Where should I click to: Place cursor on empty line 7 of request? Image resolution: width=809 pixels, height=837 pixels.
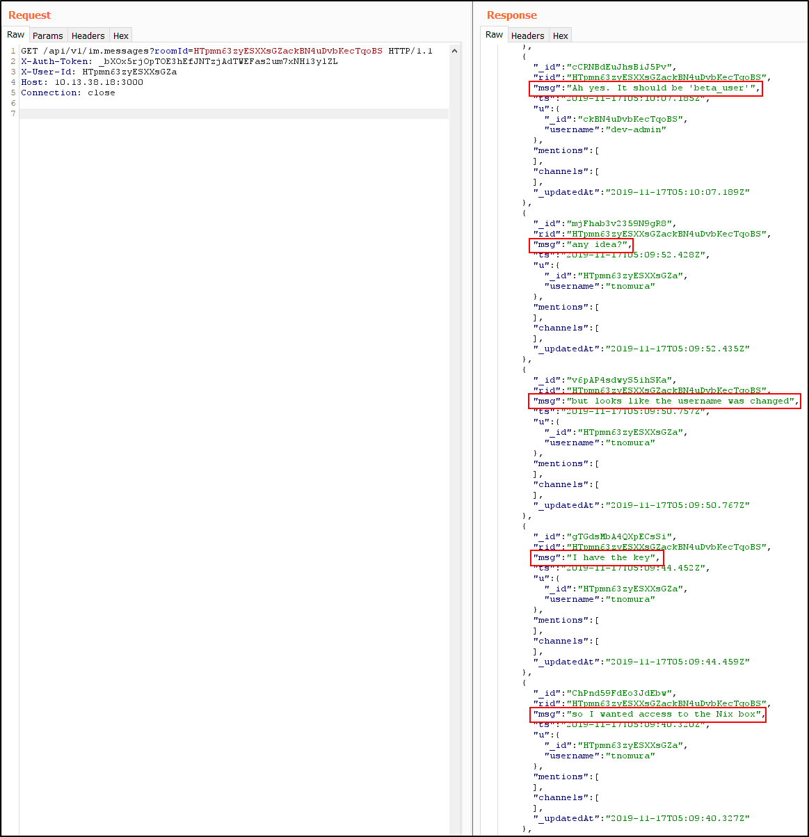(209, 113)
